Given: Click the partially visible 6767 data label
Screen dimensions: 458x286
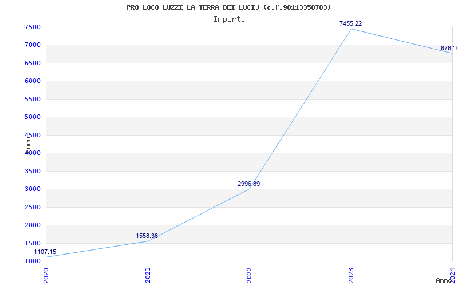Looking at the screenshot, I should [449, 48].
